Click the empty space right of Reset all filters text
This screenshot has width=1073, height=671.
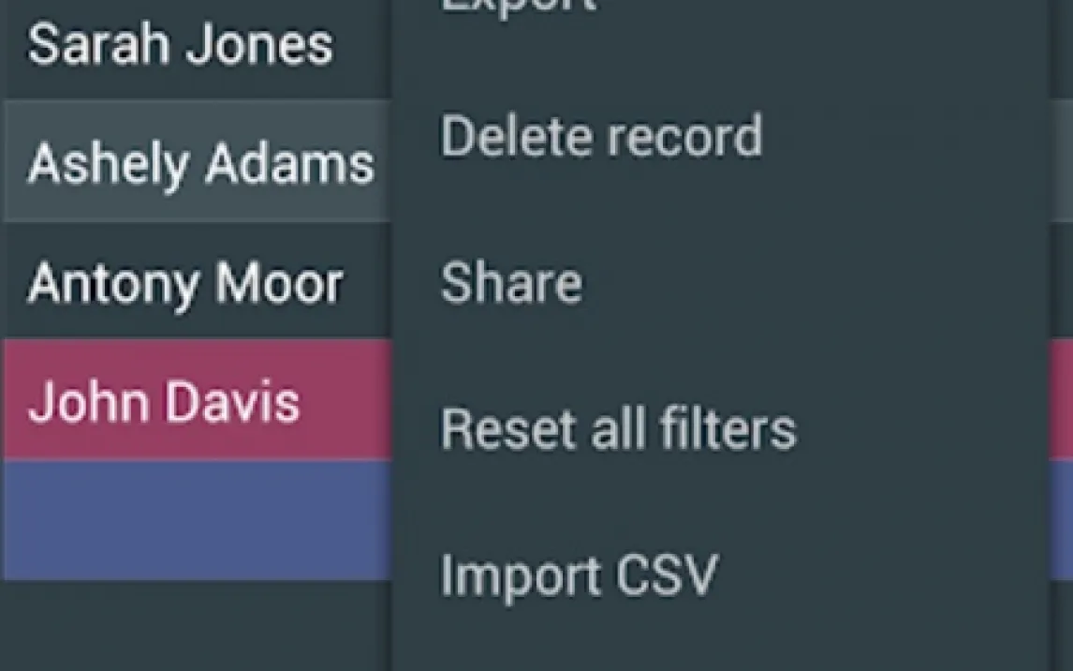click(x=918, y=429)
